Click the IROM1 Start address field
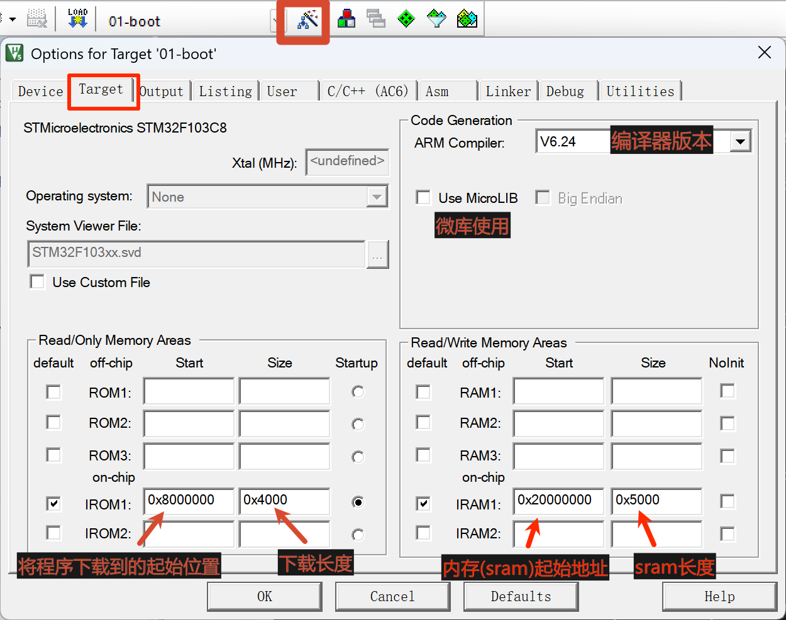 tap(189, 501)
